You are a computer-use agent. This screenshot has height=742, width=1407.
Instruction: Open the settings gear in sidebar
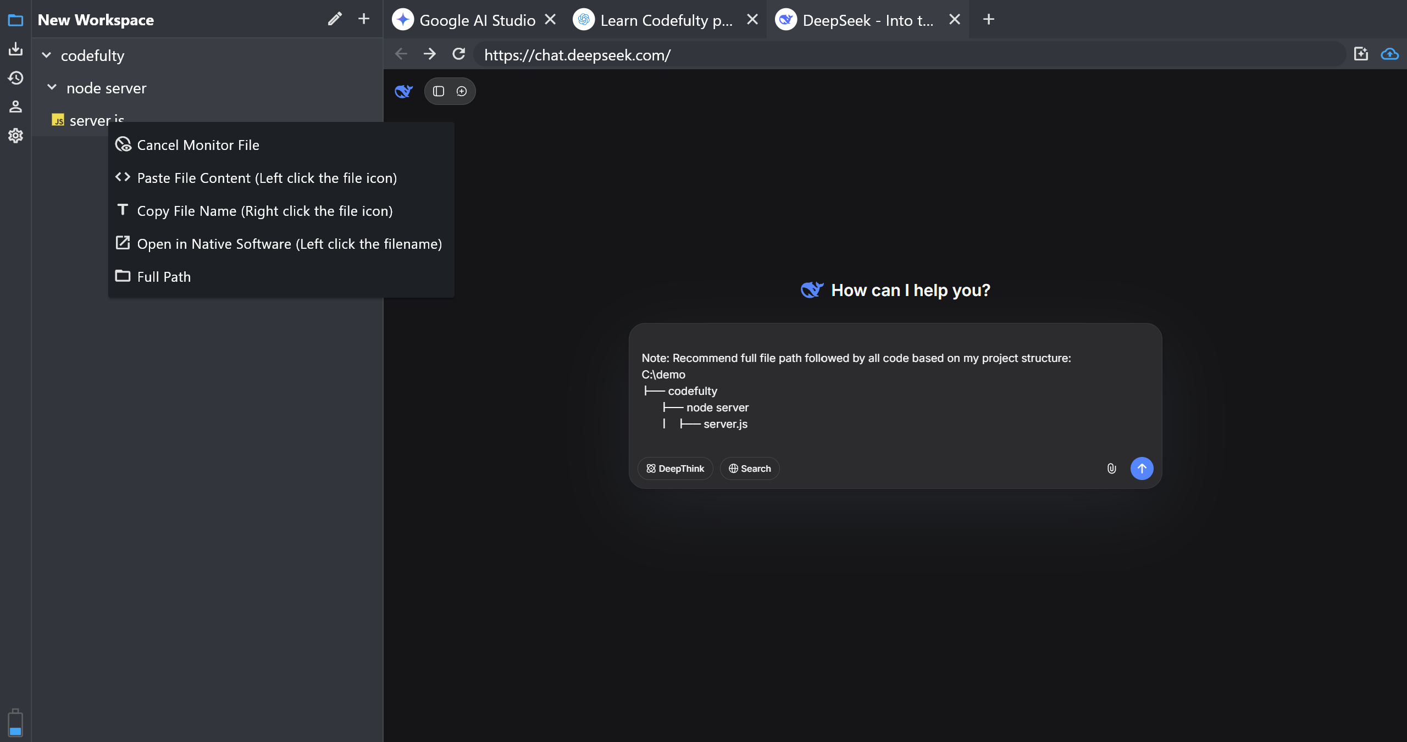(15, 135)
